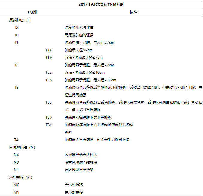Click the NX stage cell

[16, 155]
